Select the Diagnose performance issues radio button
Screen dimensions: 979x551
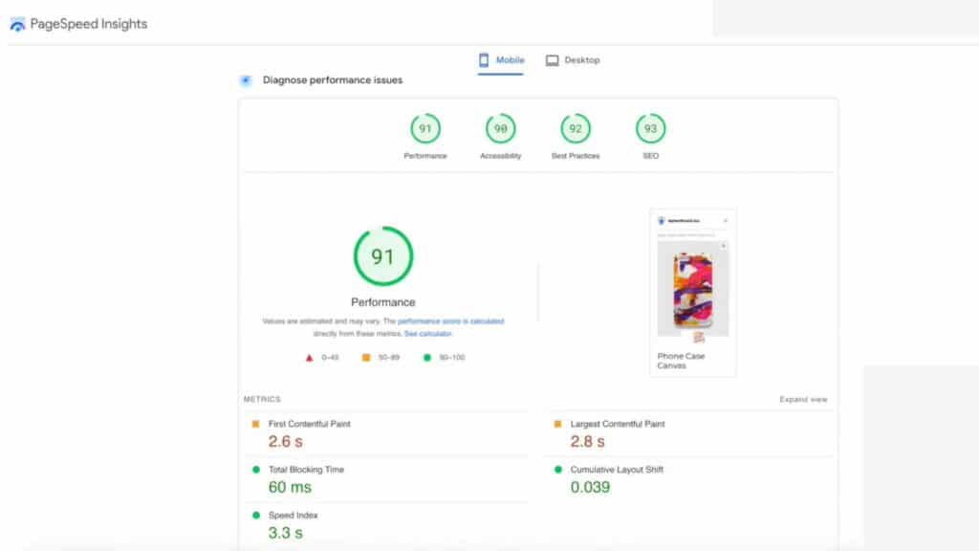click(x=246, y=80)
